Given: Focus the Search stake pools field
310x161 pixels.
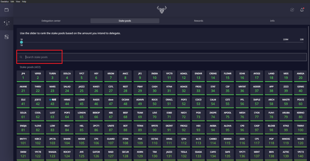Looking at the screenshot, I should click(x=162, y=57).
